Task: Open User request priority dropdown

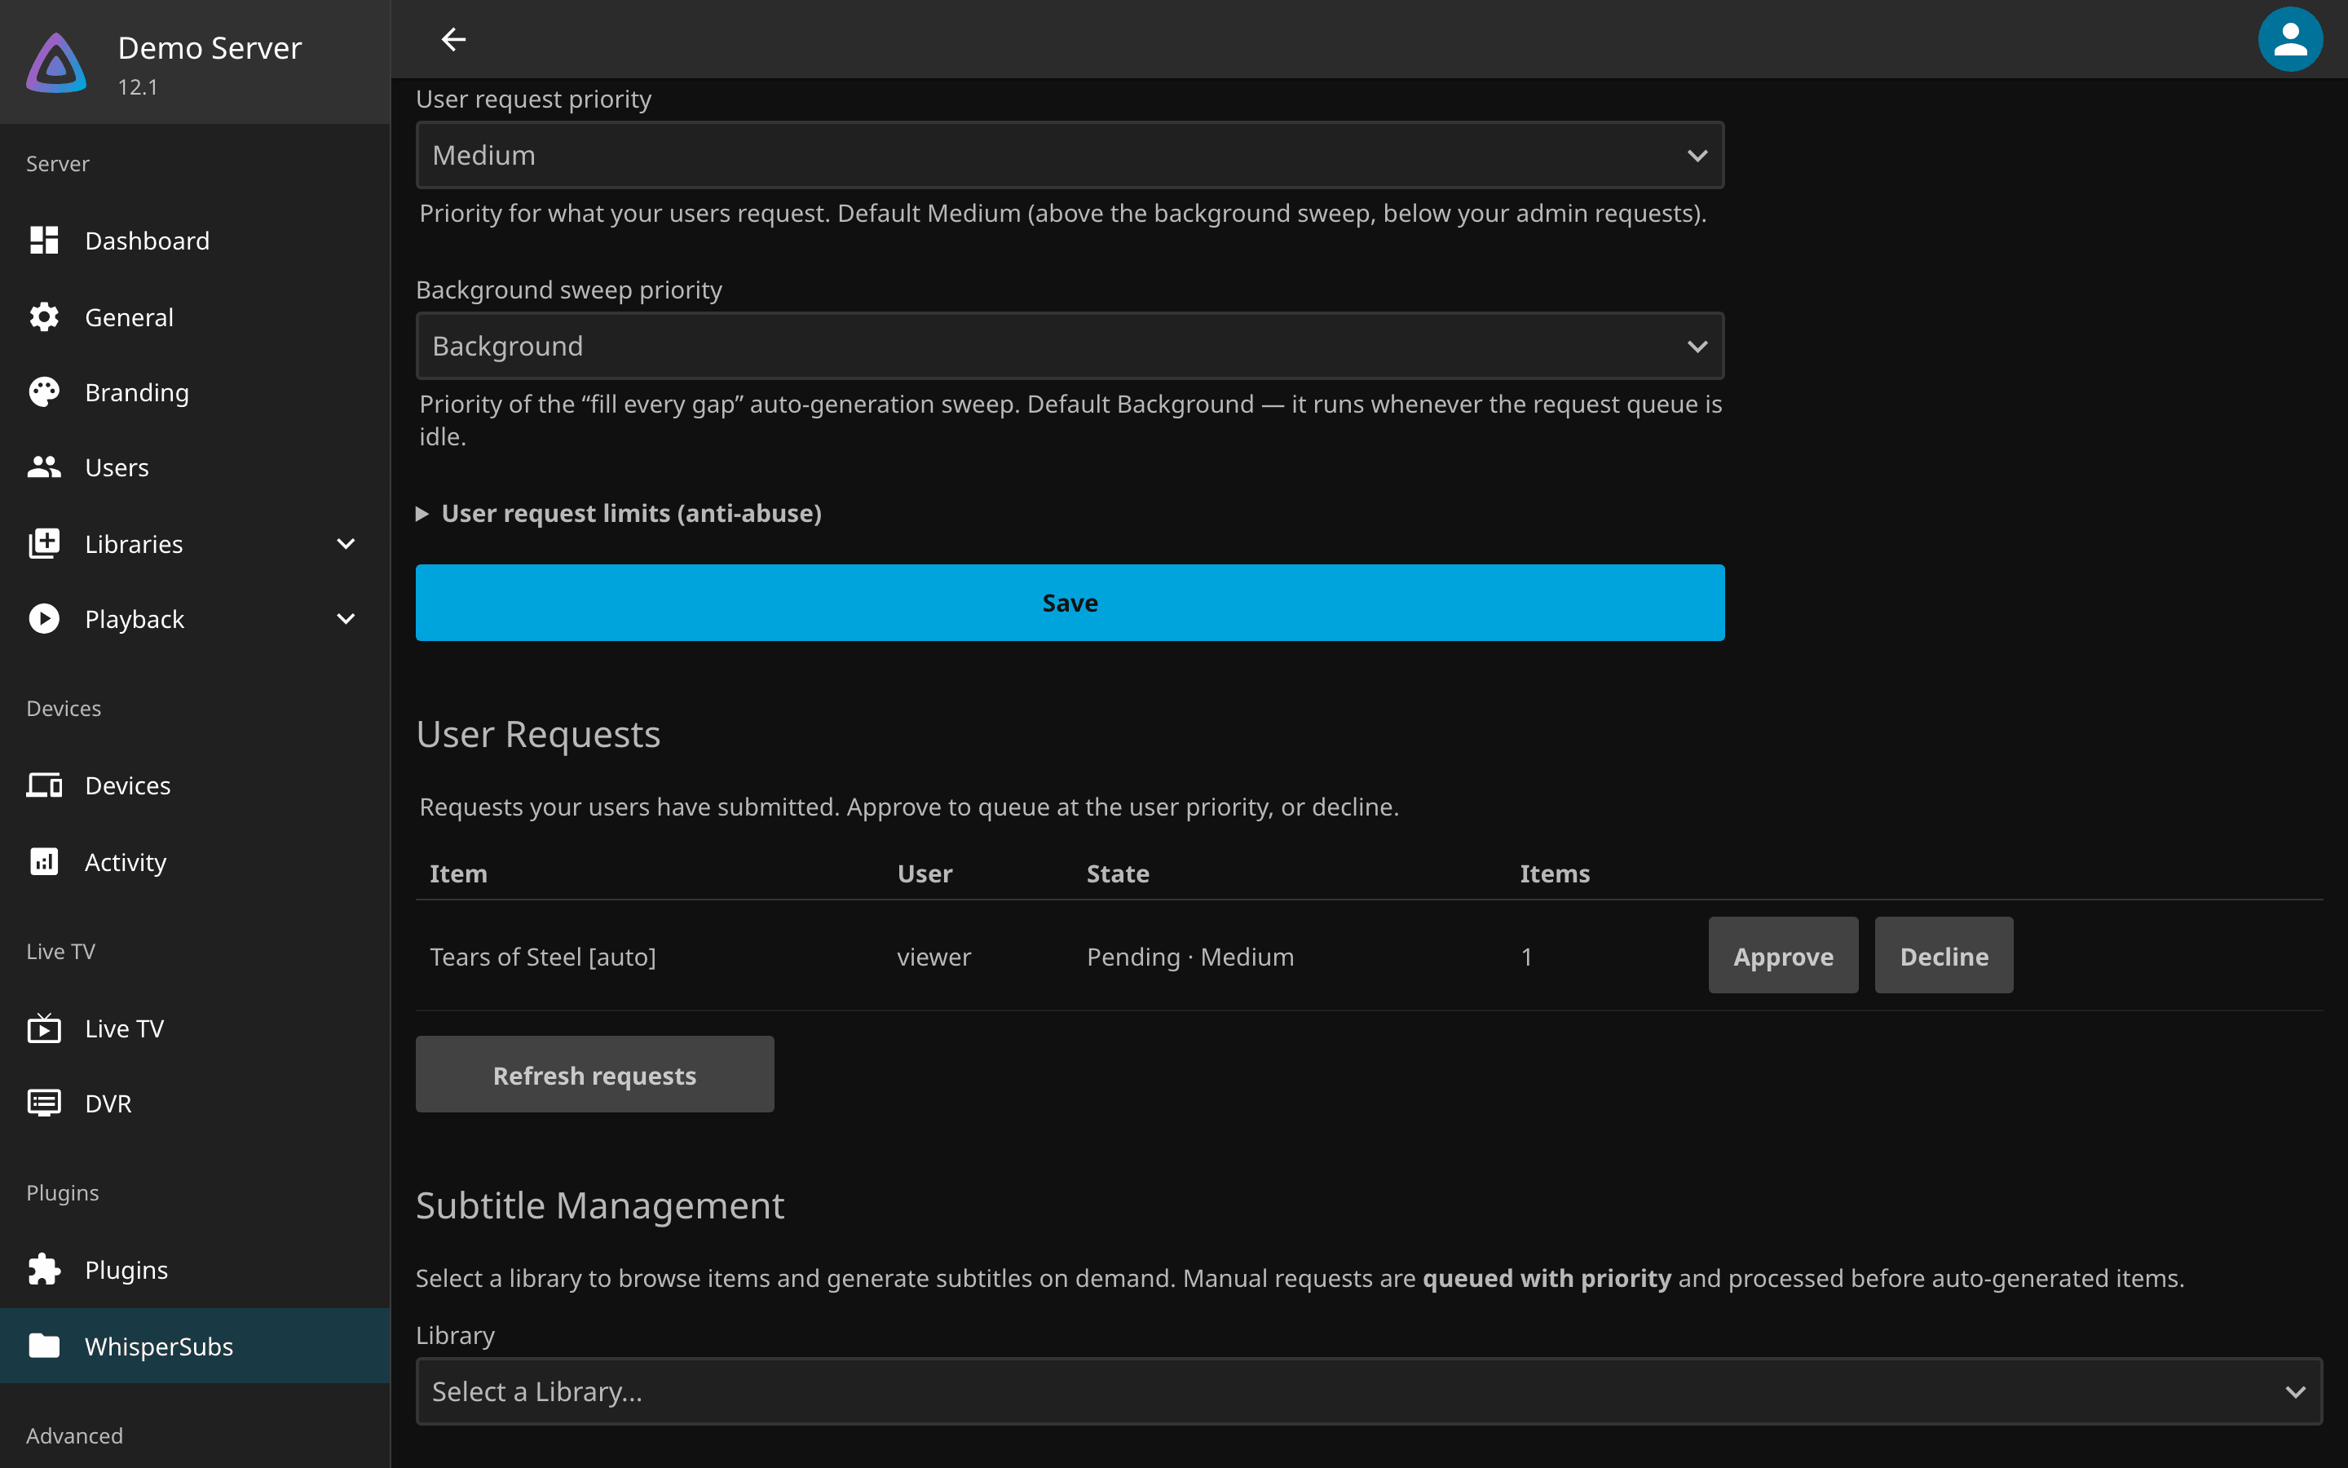Action: (1069, 155)
